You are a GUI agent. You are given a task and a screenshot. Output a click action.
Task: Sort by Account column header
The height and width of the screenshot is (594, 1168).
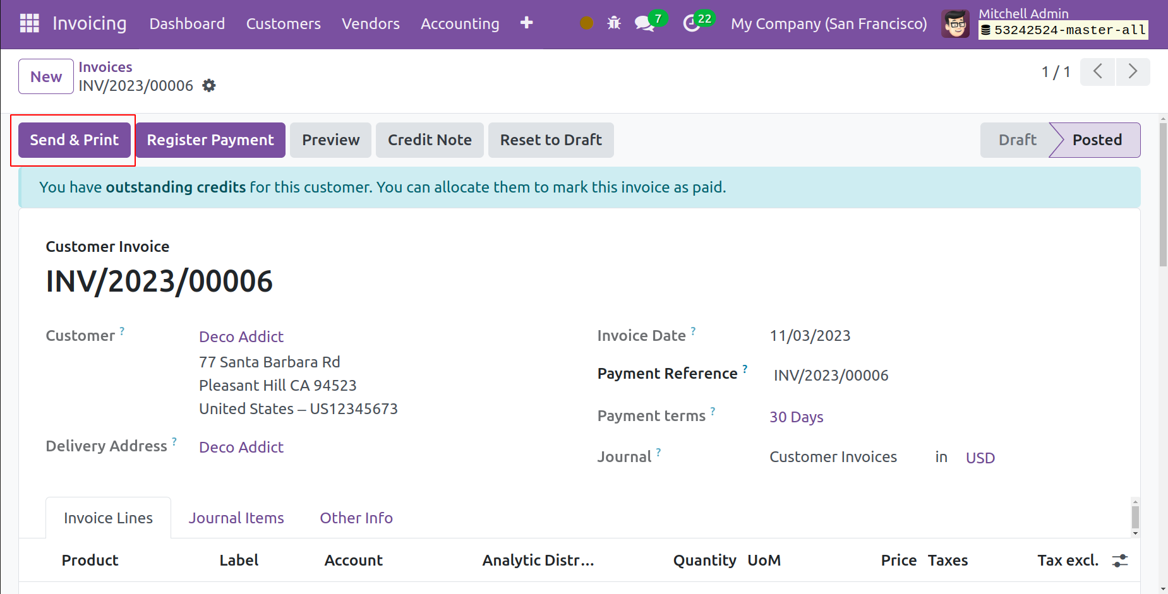click(353, 560)
